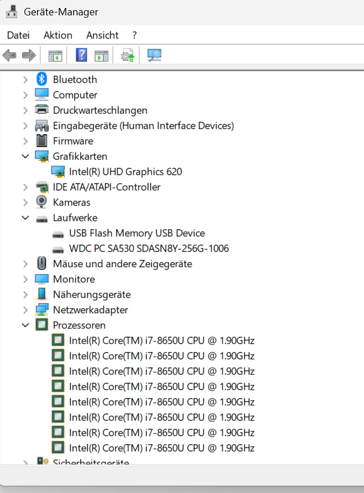Expand the Bluetooth node
This screenshot has width=364, height=493.
tap(25, 80)
